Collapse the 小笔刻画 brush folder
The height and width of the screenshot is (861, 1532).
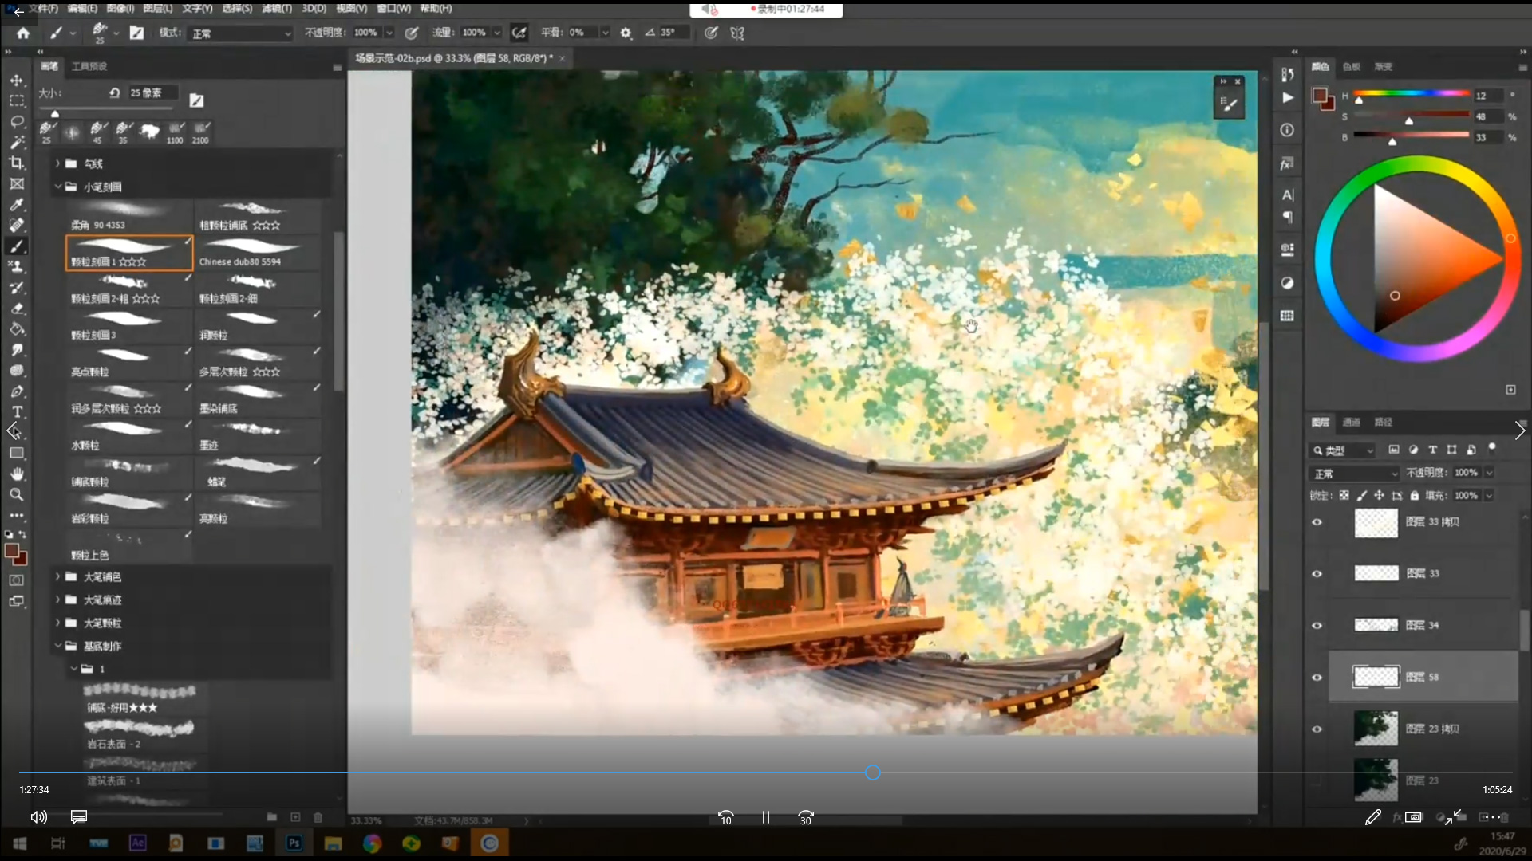(x=57, y=187)
